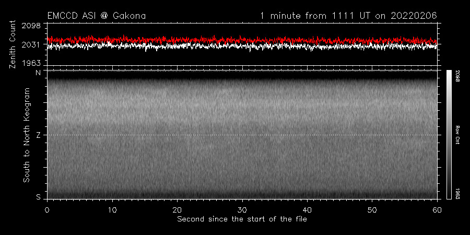Click the Z zenith label on keogram axis
Image resolution: width=470 pixels, height=235 pixels.
(38, 135)
